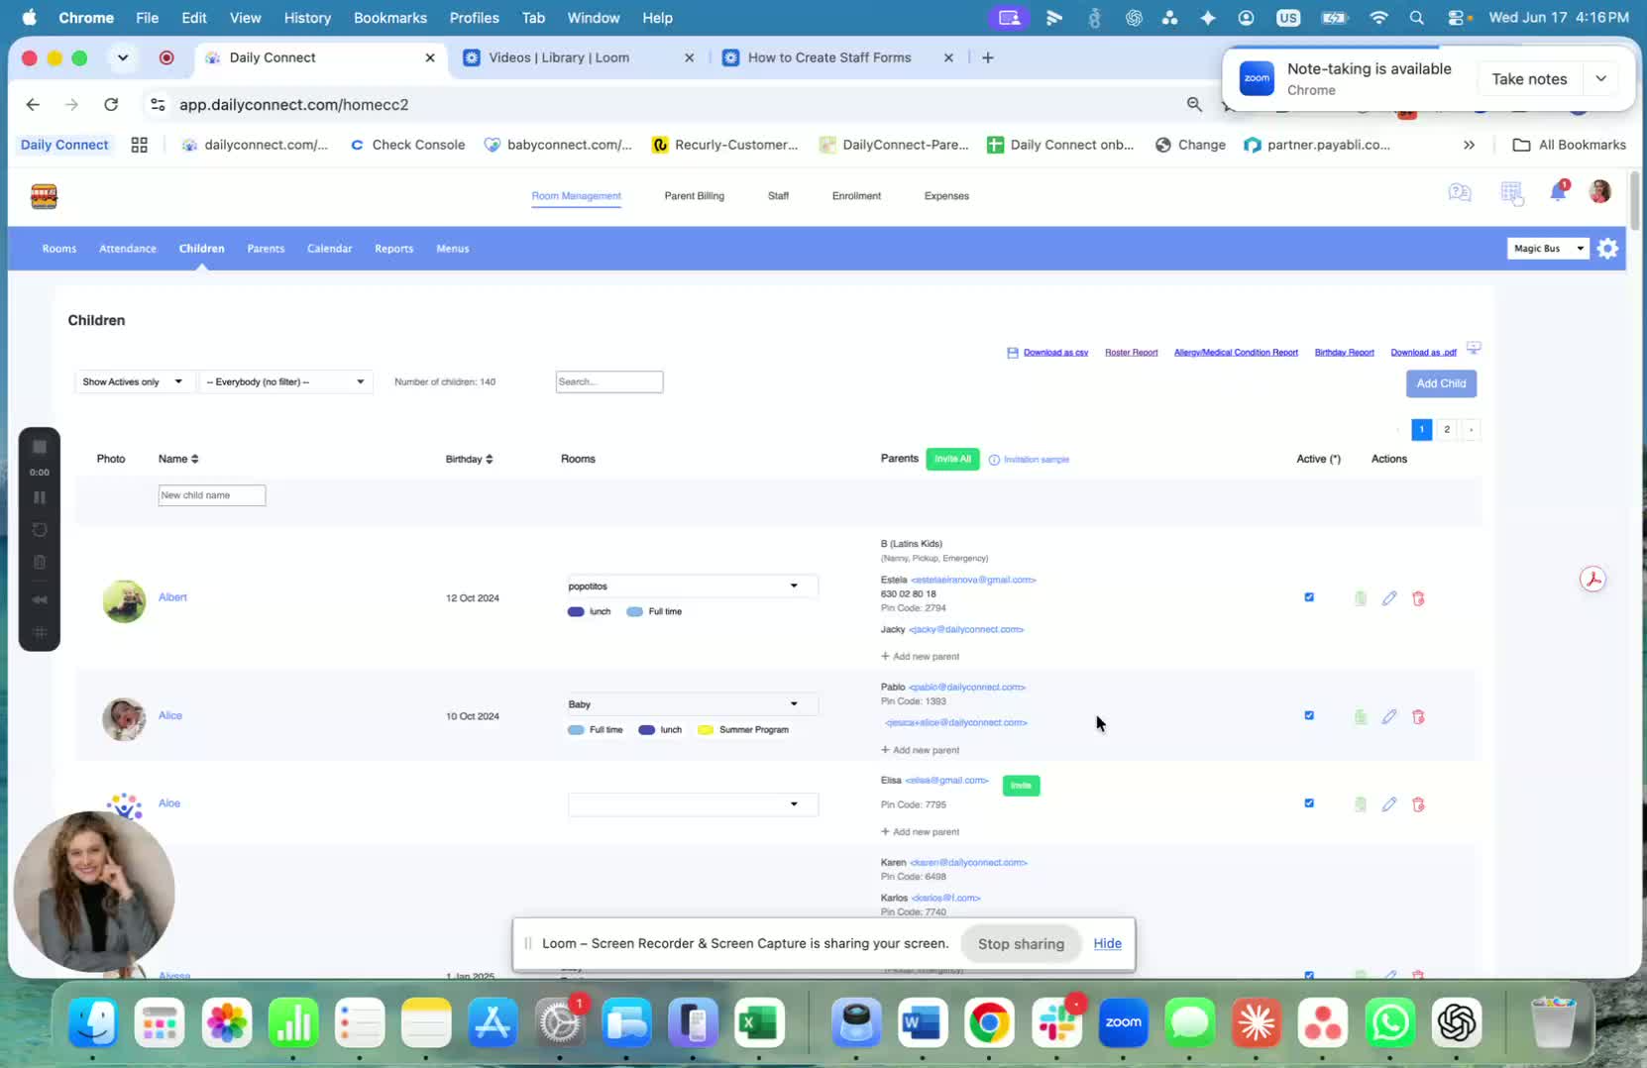Viewport: 1647px width, 1068px height.
Task: Open the calendar grid icon in header
Action: tap(1511, 193)
